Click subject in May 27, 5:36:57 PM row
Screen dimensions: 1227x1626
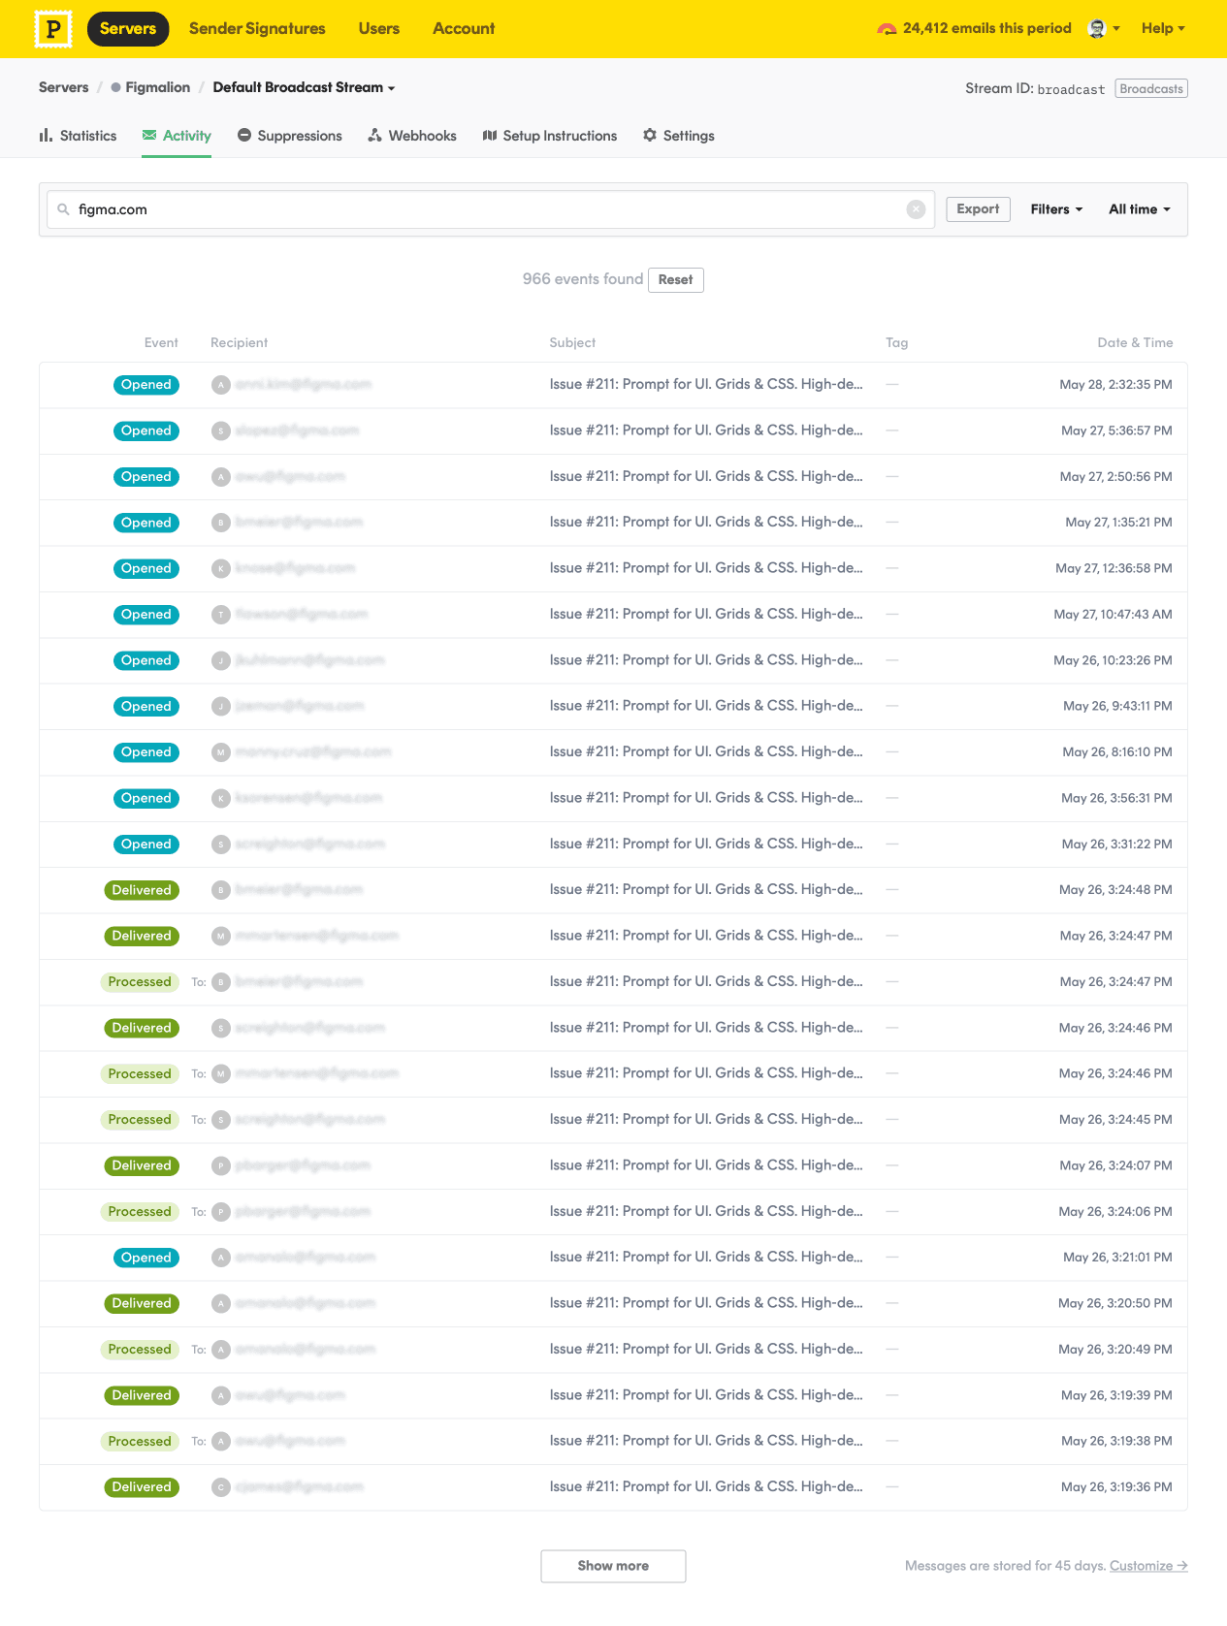point(706,430)
